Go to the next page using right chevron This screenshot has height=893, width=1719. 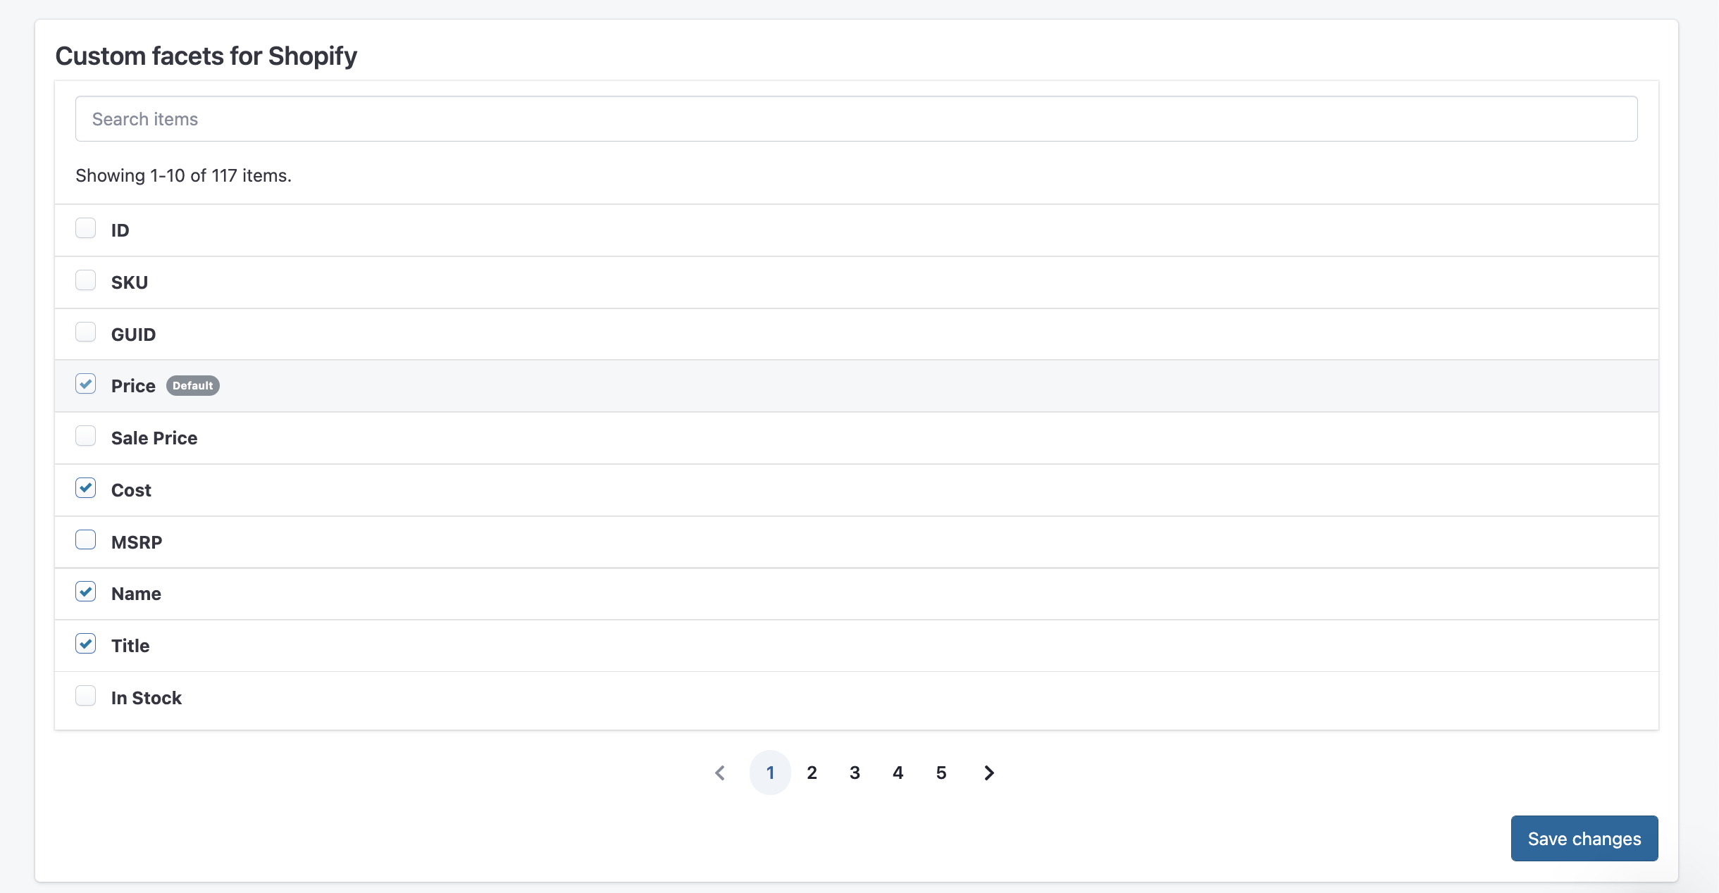(x=989, y=773)
